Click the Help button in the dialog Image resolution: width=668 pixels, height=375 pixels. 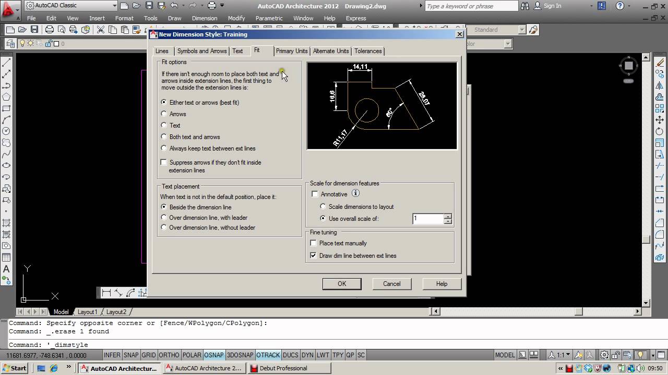(442, 284)
